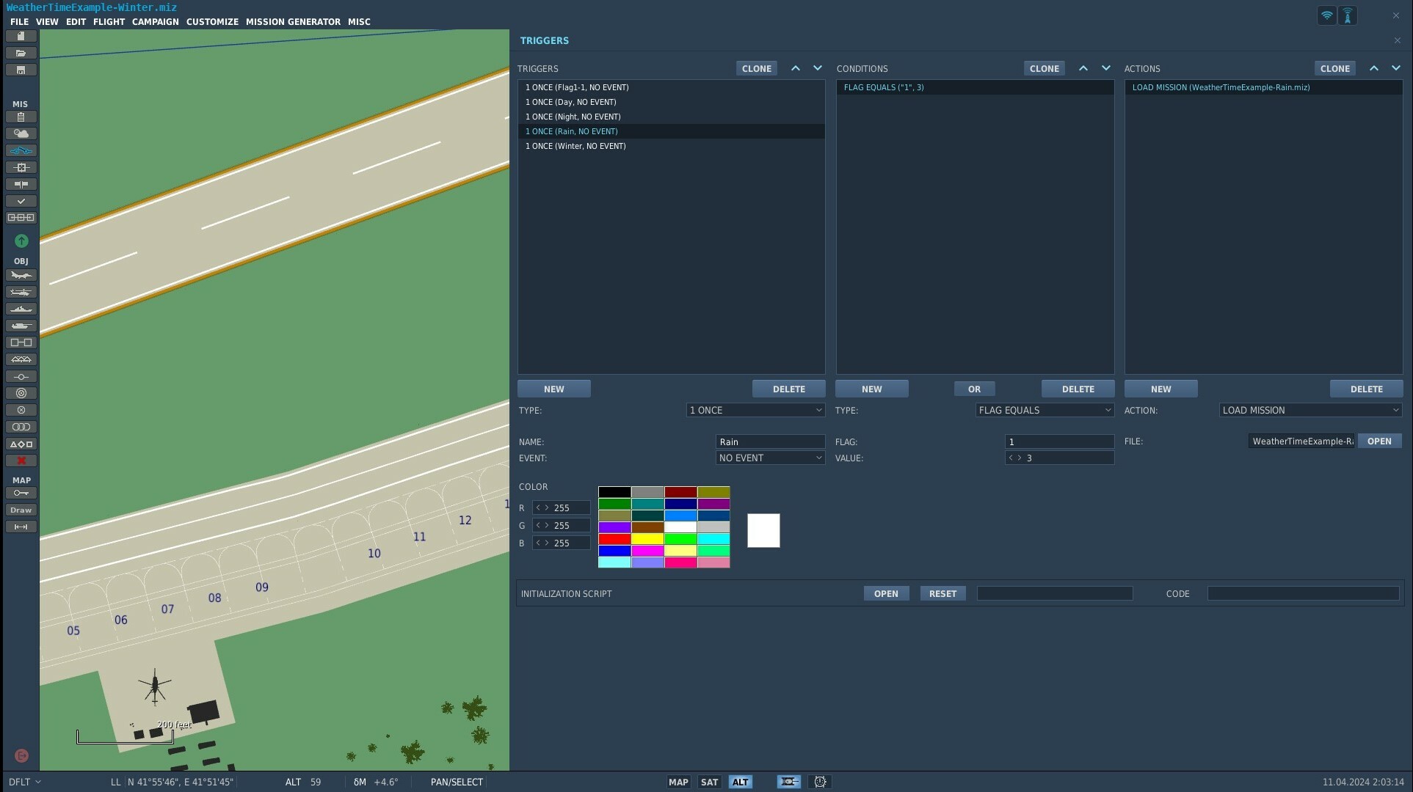Expand the EVENT dropdown showing NO EVENT

pos(770,458)
